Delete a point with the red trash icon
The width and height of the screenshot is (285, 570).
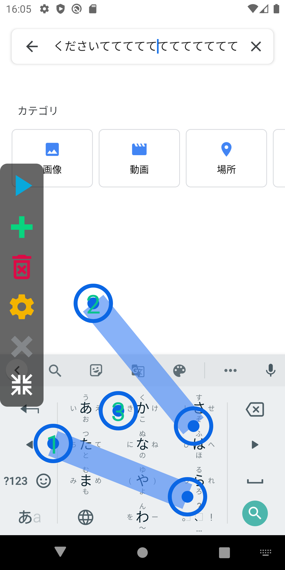pos(22,267)
